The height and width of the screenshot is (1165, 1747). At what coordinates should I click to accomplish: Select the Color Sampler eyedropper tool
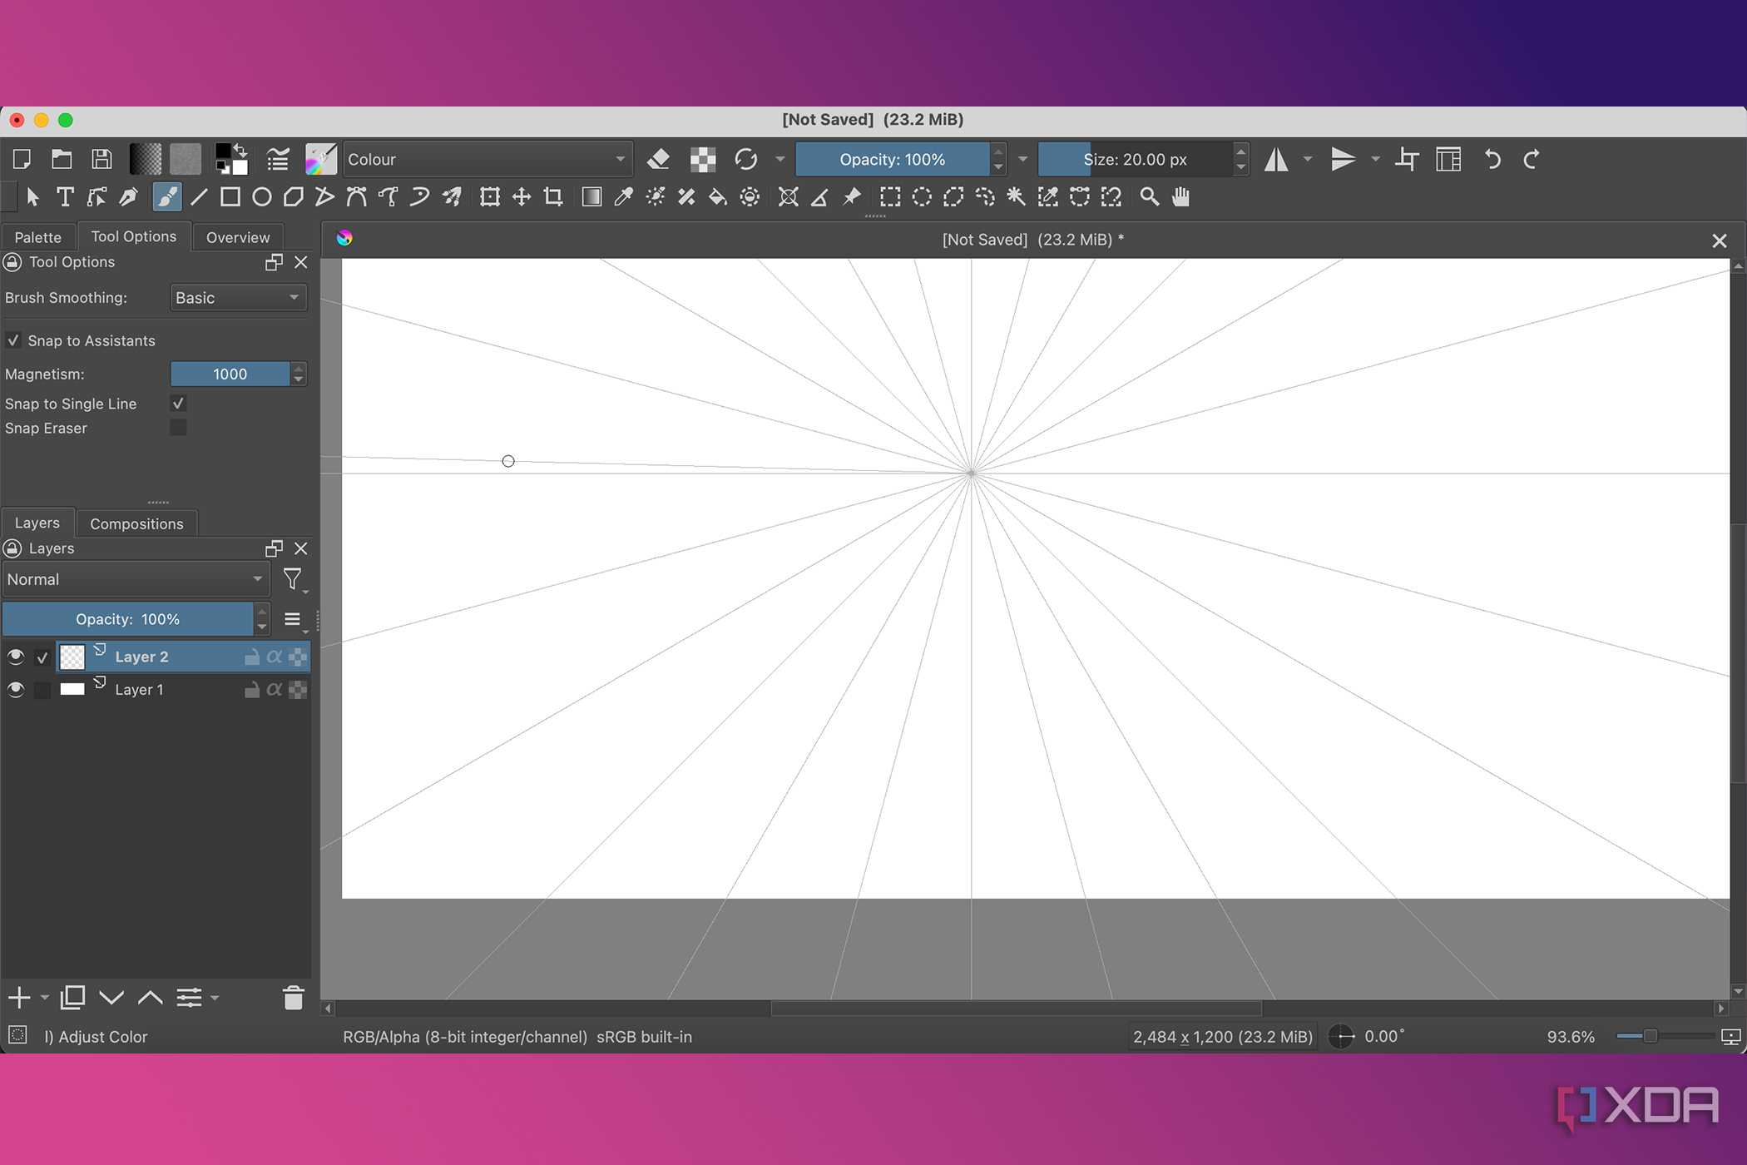click(623, 197)
